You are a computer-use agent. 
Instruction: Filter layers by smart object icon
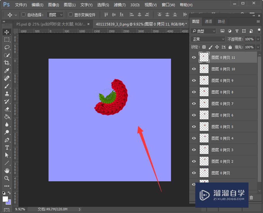click(x=251, y=31)
